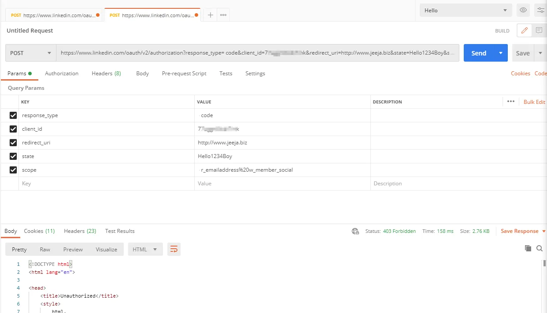Click the empty Value input cell
Screen dimensions: 547x313
(282, 184)
